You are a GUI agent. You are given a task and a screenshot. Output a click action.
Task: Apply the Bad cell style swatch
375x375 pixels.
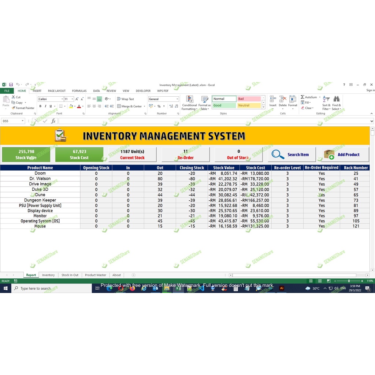tap(249, 99)
